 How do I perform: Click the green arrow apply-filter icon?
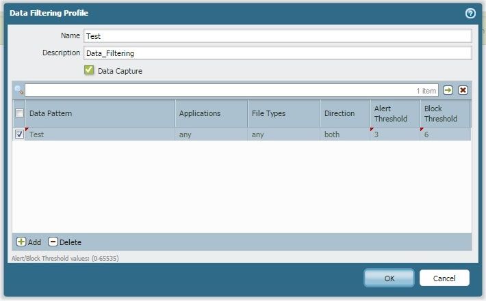(448, 90)
